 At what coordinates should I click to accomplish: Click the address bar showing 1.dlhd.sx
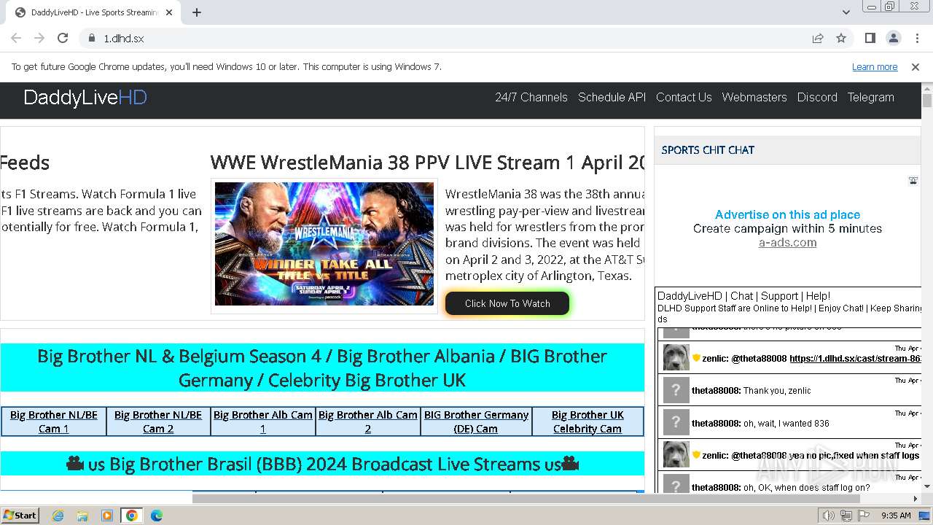(445, 39)
